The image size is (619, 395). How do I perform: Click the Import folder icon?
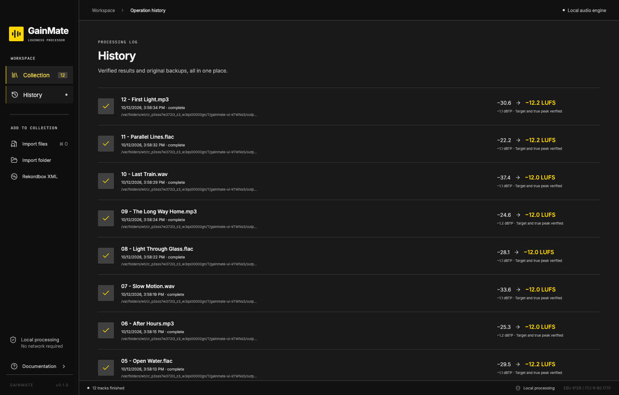coord(14,160)
